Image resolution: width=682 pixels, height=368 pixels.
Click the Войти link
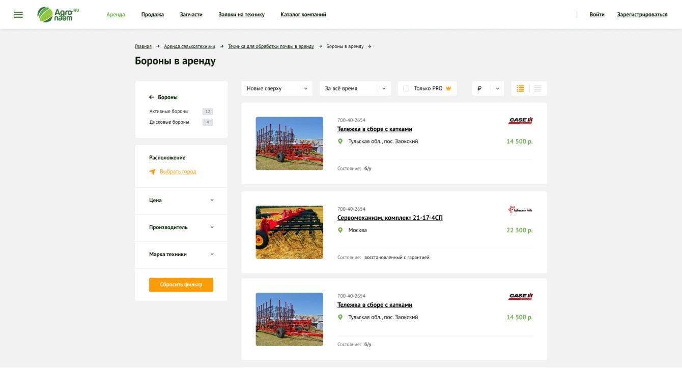[x=596, y=15]
